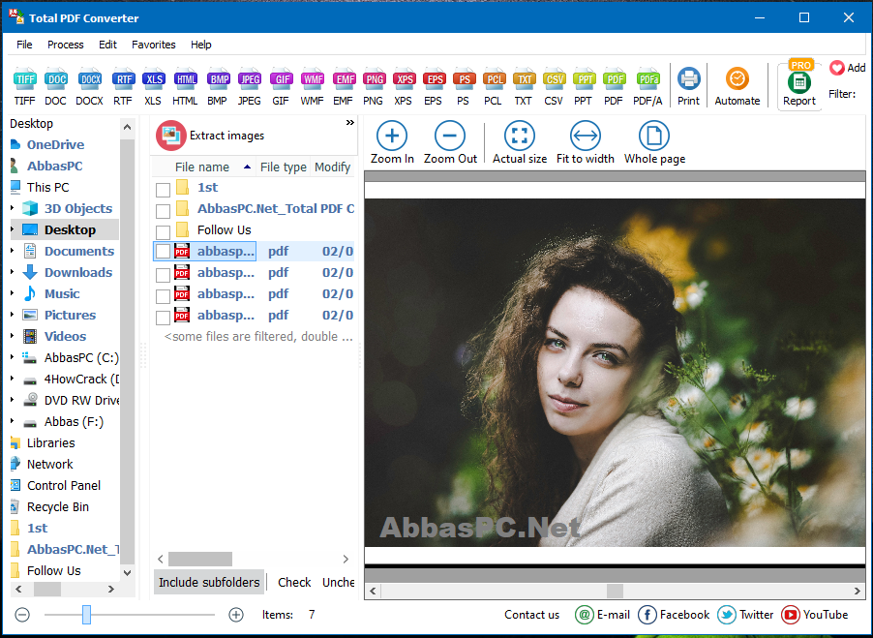Open the Twitter link
The image size is (873, 638).
tap(745, 615)
